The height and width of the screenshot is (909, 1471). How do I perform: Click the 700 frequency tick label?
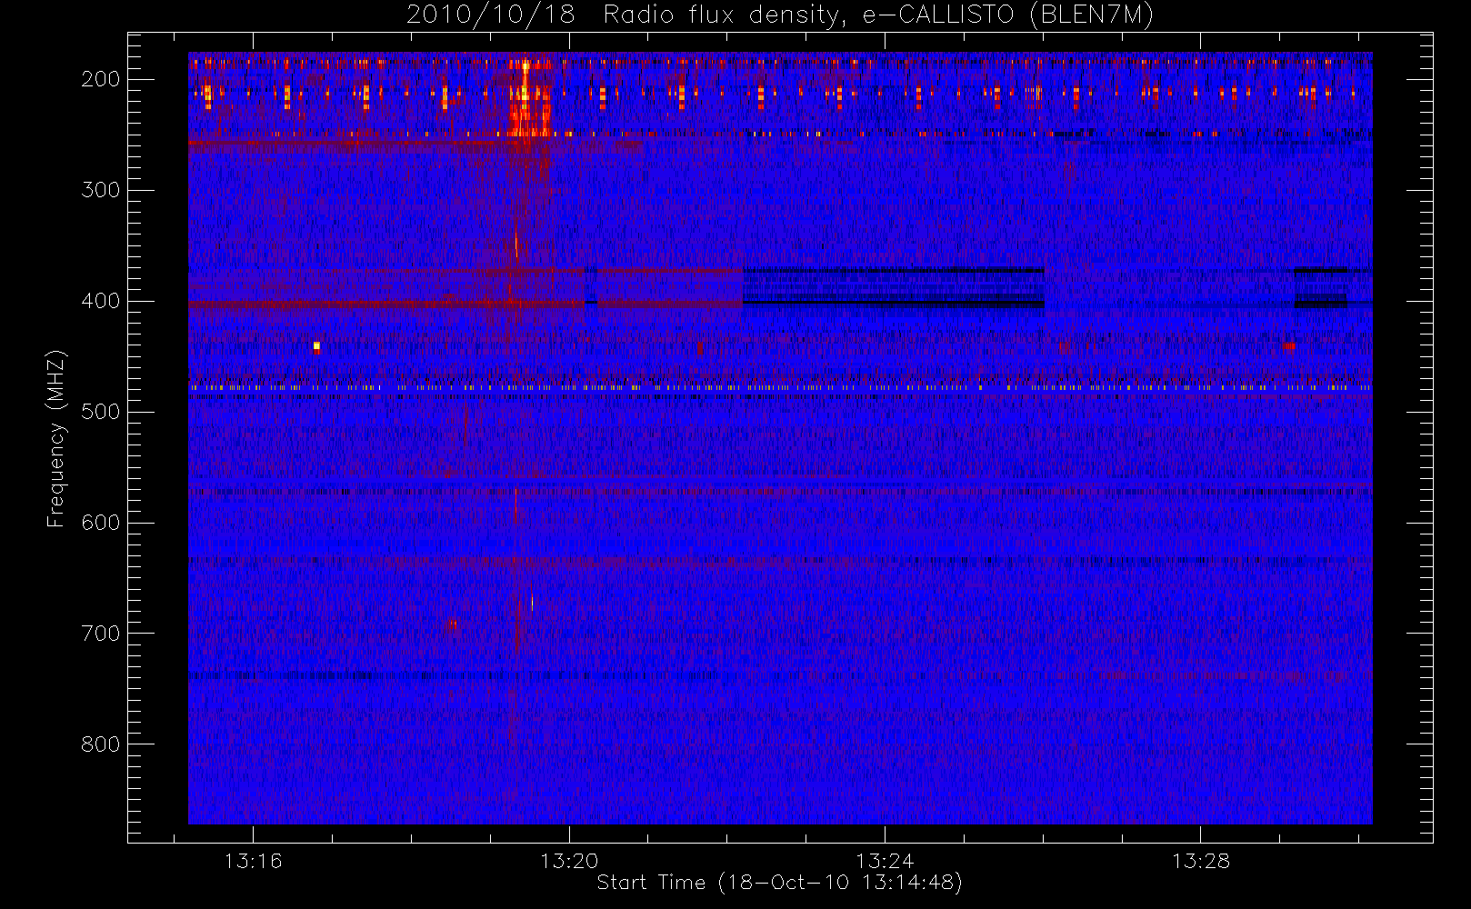pyautogui.click(x=101, y=634)
